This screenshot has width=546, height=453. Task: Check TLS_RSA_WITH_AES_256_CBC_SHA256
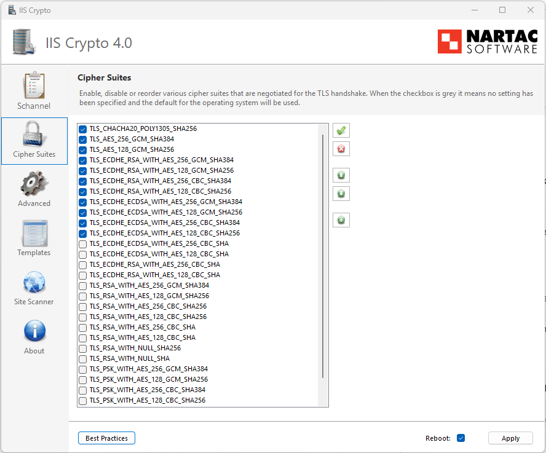(82, 307)
